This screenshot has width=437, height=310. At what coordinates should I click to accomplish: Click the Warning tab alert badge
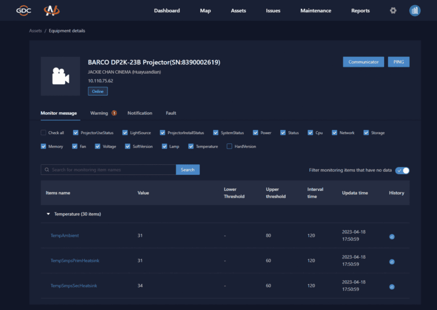click(x=114, y=113)
